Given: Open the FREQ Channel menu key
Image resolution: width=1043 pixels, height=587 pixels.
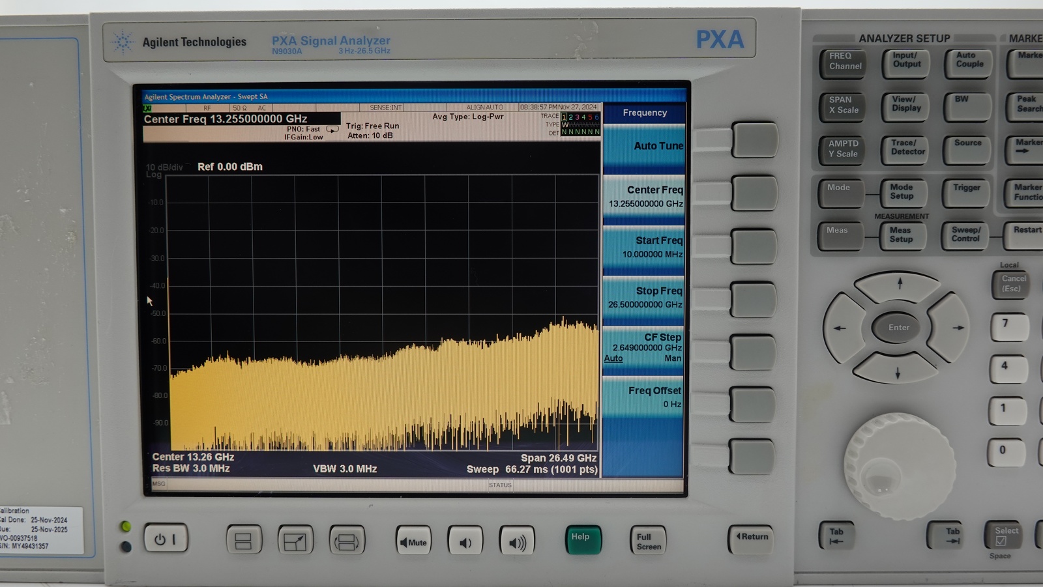Looking at the screenshot, I should tap(843, 63).
